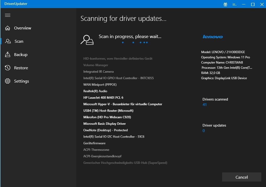Open the list menu icon in title bar
The height and width of the screenshot is (187, 266).
234,5
